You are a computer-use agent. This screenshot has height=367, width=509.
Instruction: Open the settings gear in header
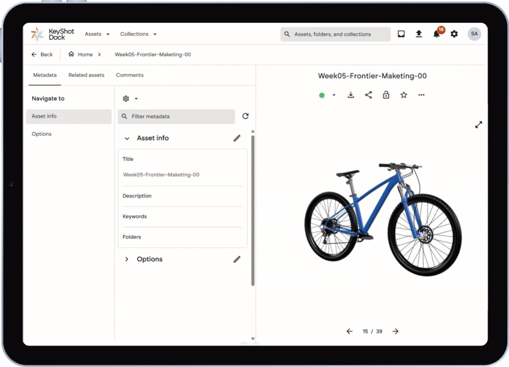point(454,34)
